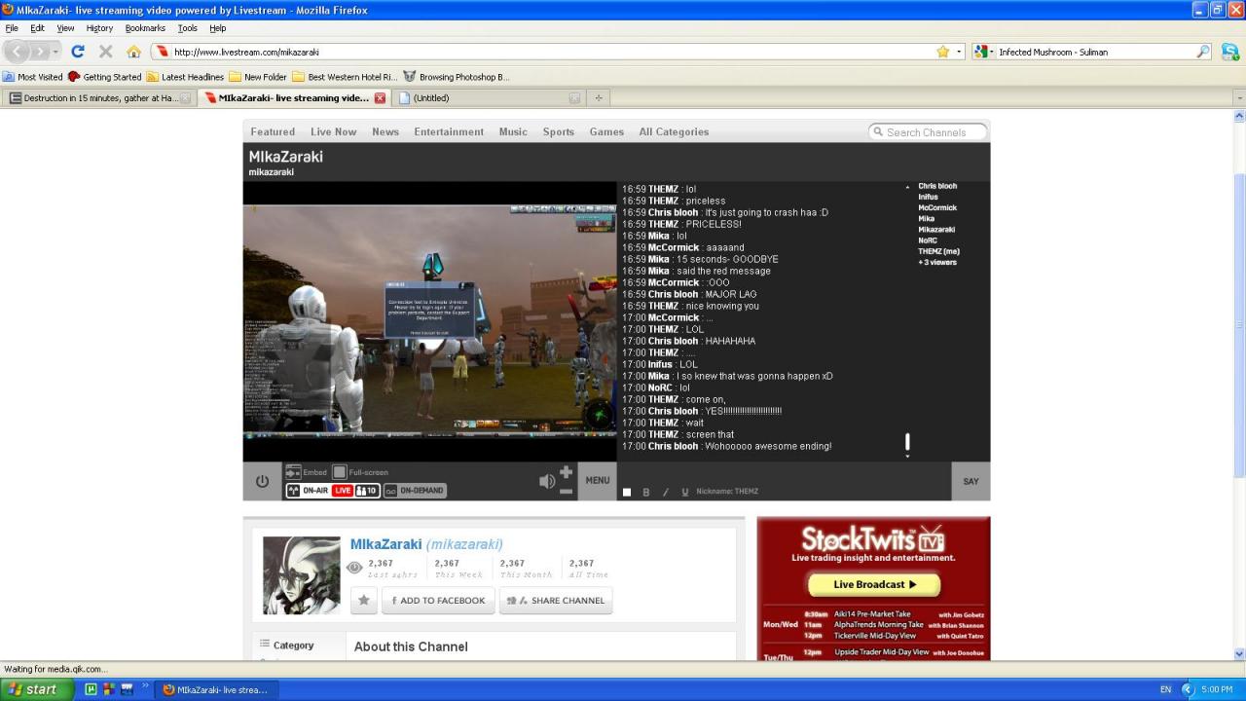Screen dimensions: 1246x701
Task: Click the stop loading X icon
Action: 106,52
